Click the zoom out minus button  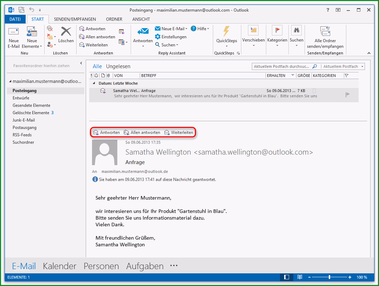pos(309,277)
